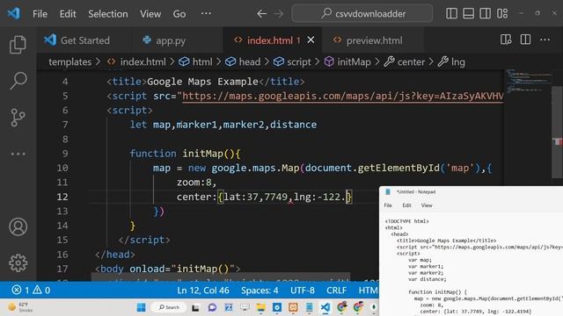The height and width of the screenshot is (316, 563).
Task: Click line number 9 in gutter
Action: coord(65,154)
